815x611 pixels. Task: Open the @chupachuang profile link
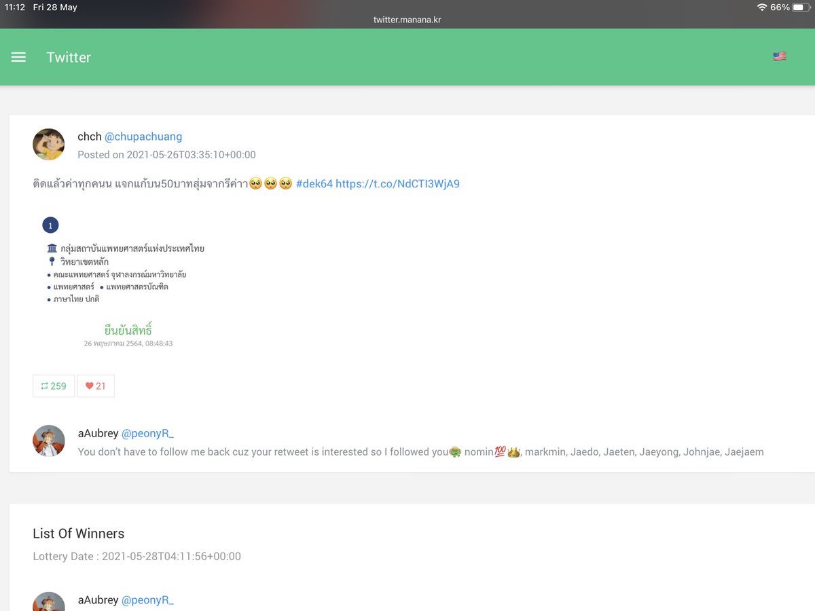tap(143, 136)
